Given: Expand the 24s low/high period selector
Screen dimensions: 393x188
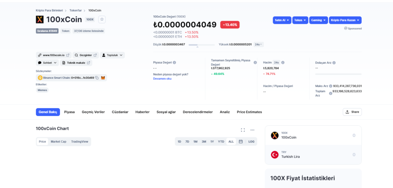Looking at the screenshot, I should [x=258, y=45].
